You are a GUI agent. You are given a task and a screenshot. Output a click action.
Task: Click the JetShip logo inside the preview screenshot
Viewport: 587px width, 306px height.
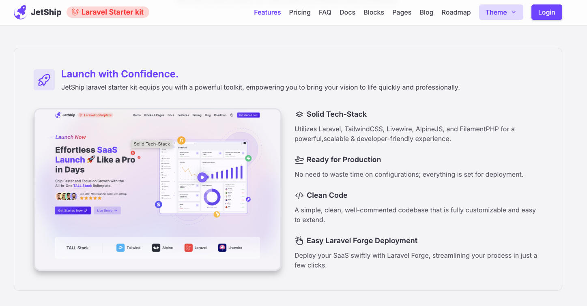click(x=65, y=115)
